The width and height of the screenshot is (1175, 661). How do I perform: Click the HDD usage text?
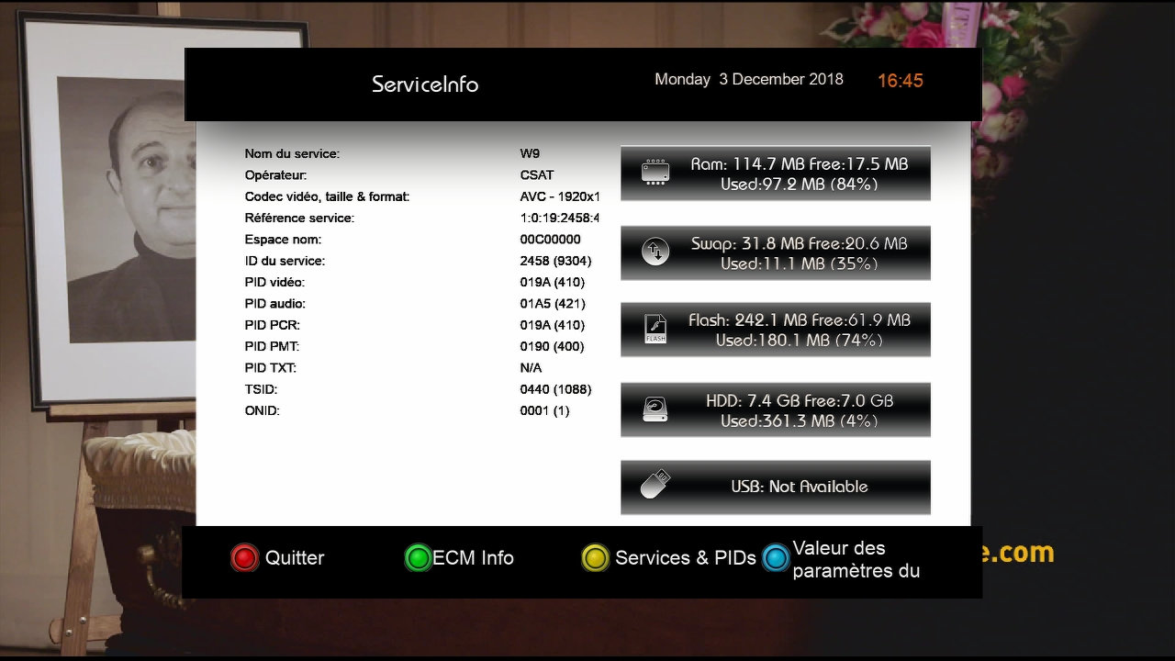[799, 410]
